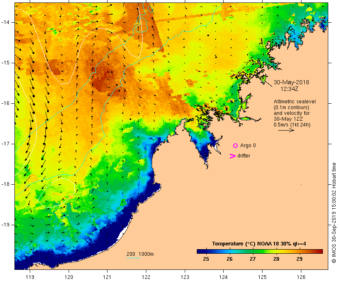Click the longitude label 121
The width and height of the screenshot is (339, 281).
tap(107, 277)
